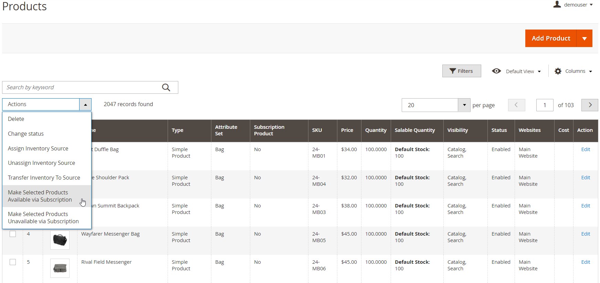Select the Rival Field Messenger checkbox
Viewport: 600px width, 283px height.
coord(13,262)
